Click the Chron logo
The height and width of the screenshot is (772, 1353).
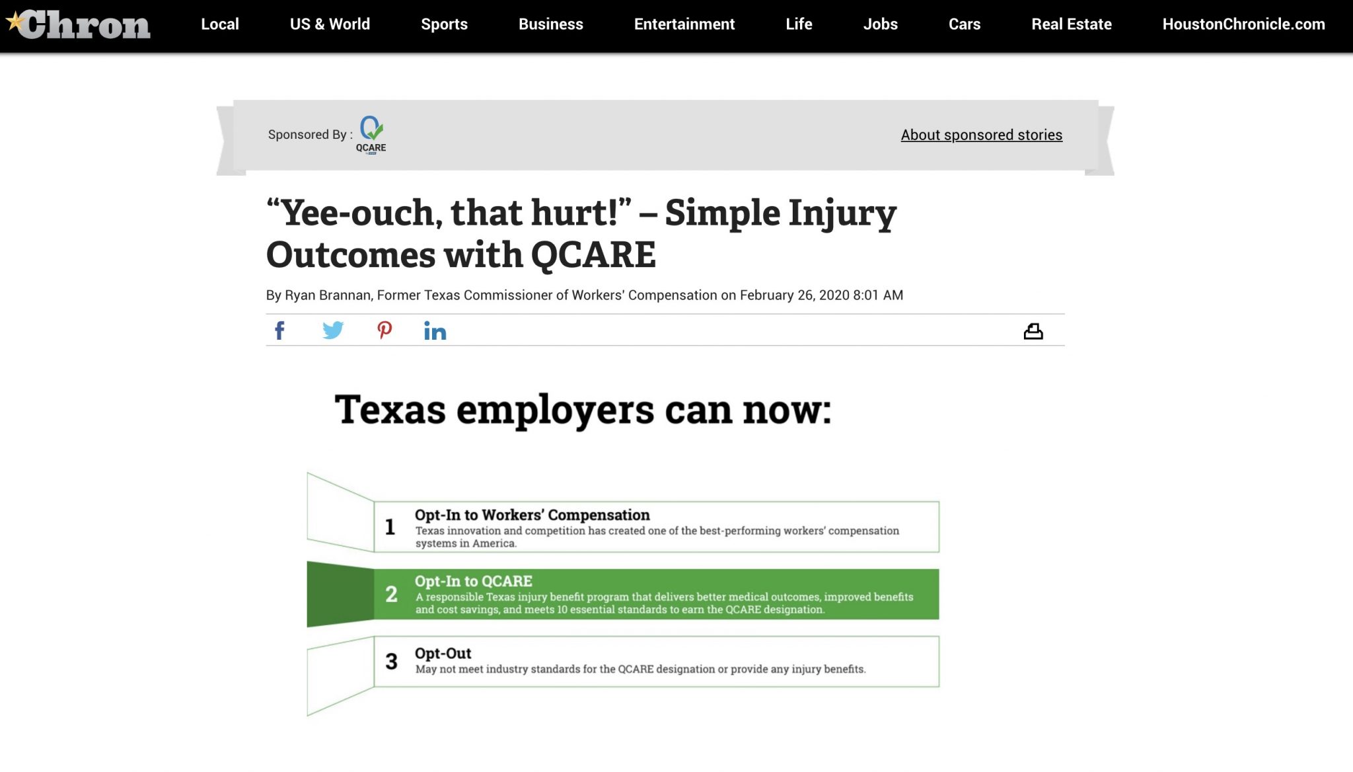click(78, 24)
